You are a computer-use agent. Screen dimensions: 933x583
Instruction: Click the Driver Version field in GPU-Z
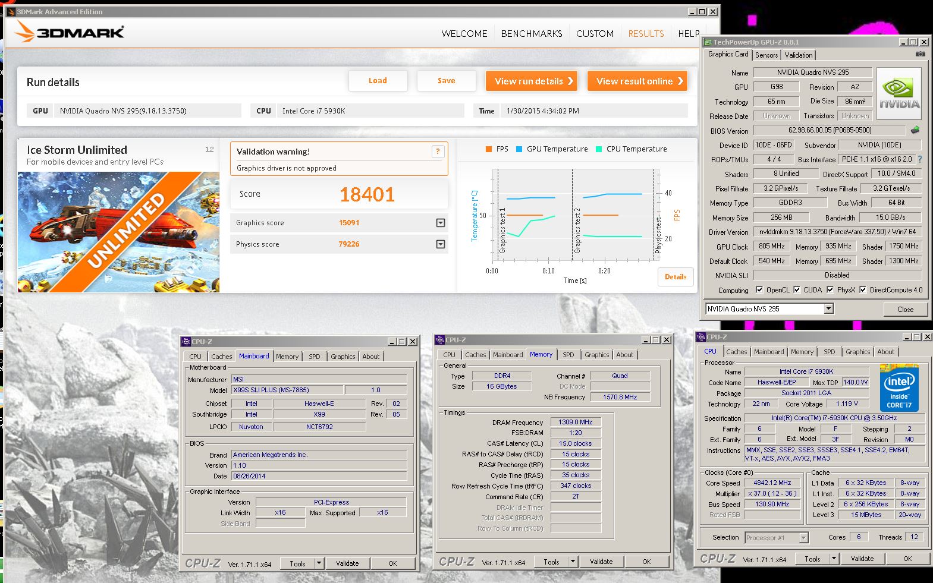[x=837, y=232]
